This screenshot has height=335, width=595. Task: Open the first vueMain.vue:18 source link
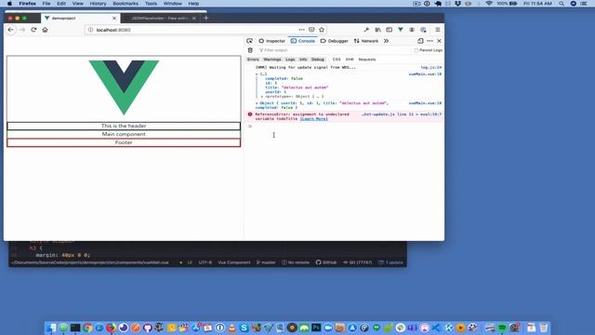[425, 74]
